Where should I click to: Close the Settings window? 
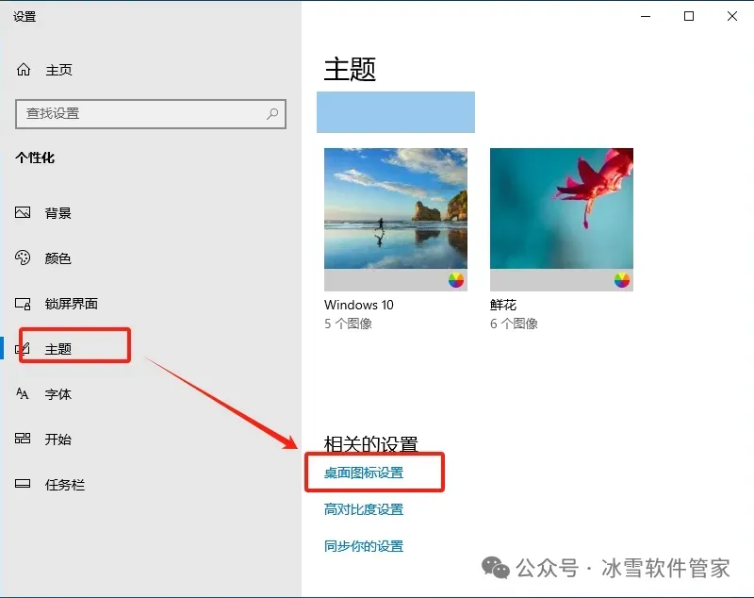coord(732,16)
